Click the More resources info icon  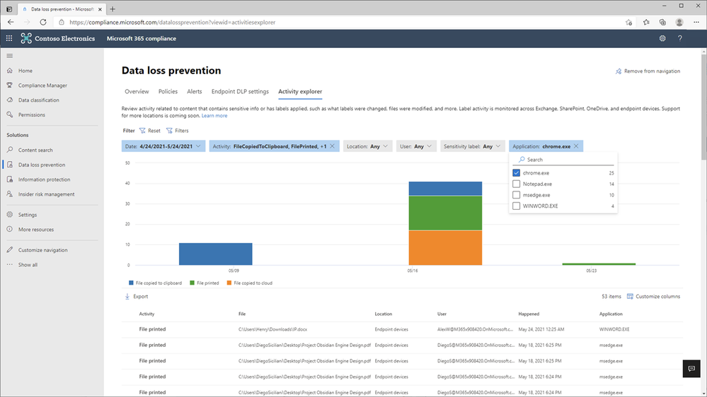(10, 229)
